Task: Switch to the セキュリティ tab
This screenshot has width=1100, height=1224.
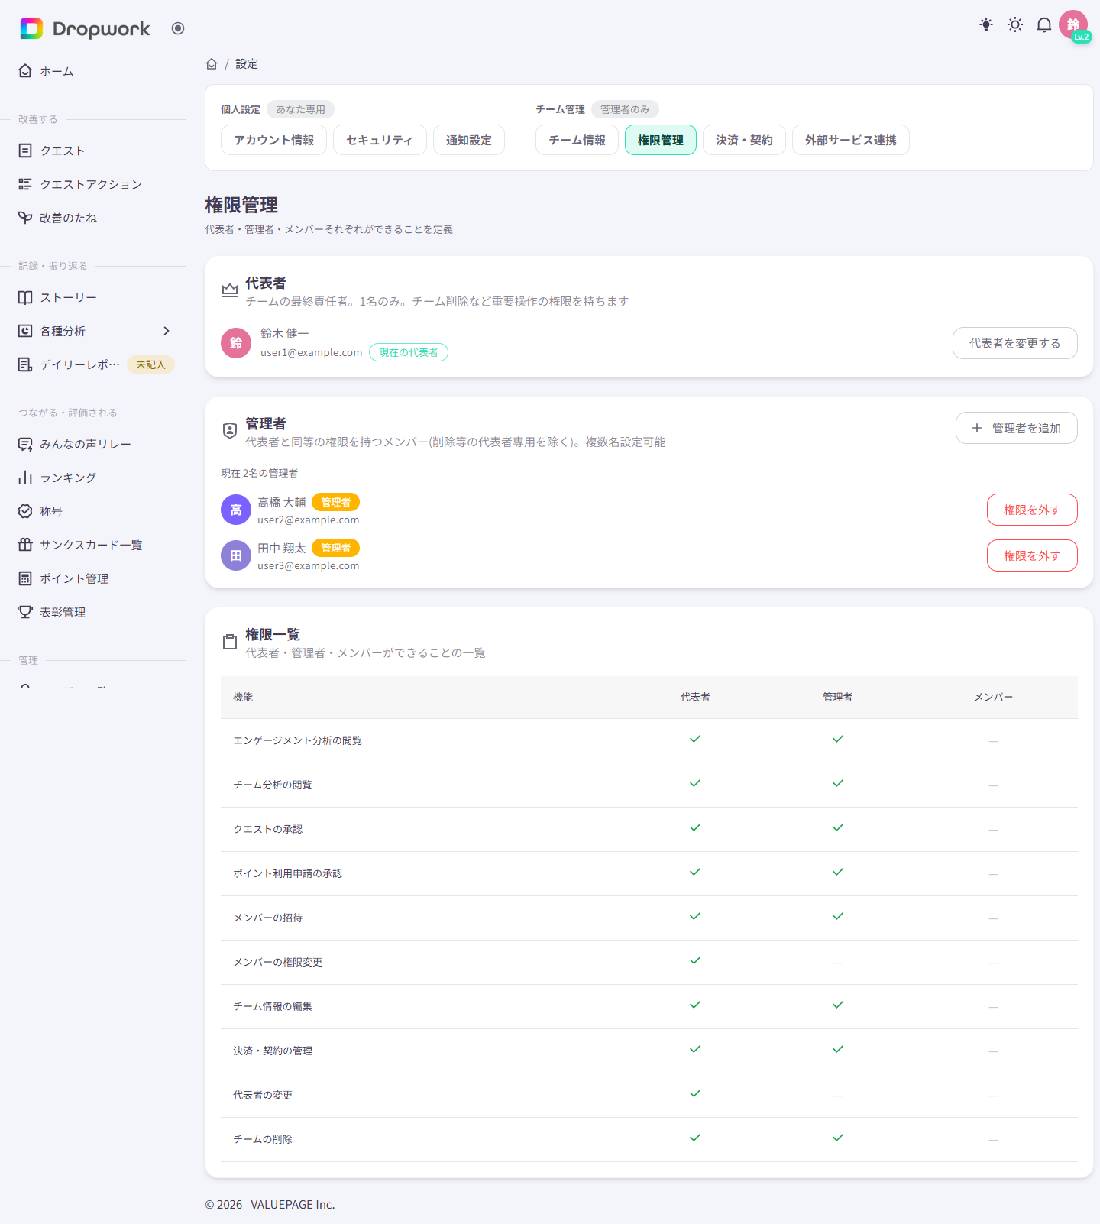Action: click(380, 140)
